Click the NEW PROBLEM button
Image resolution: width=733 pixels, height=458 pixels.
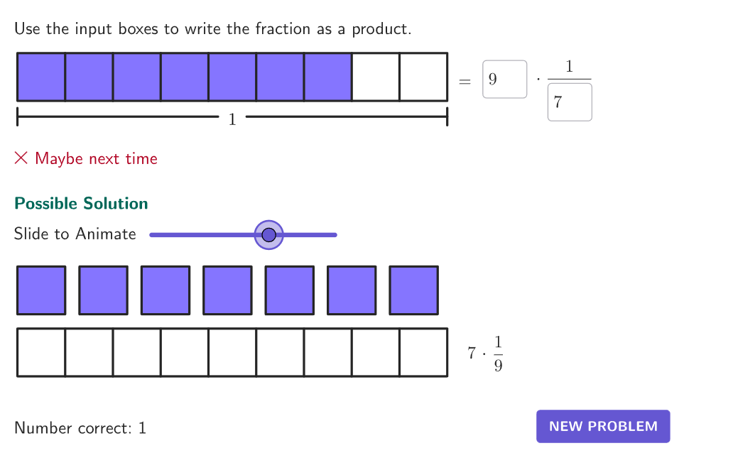click(x=603, y=426)
